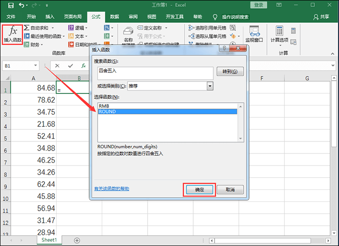
Task: Click Trace Precedents 追踪引用单元格
Action: tap(208, 28)
